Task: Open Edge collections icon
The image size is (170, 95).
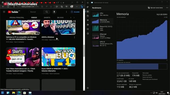Action: click(62, 7)
